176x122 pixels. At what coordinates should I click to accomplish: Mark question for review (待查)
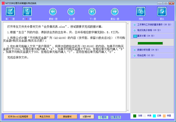click(141, 11)
